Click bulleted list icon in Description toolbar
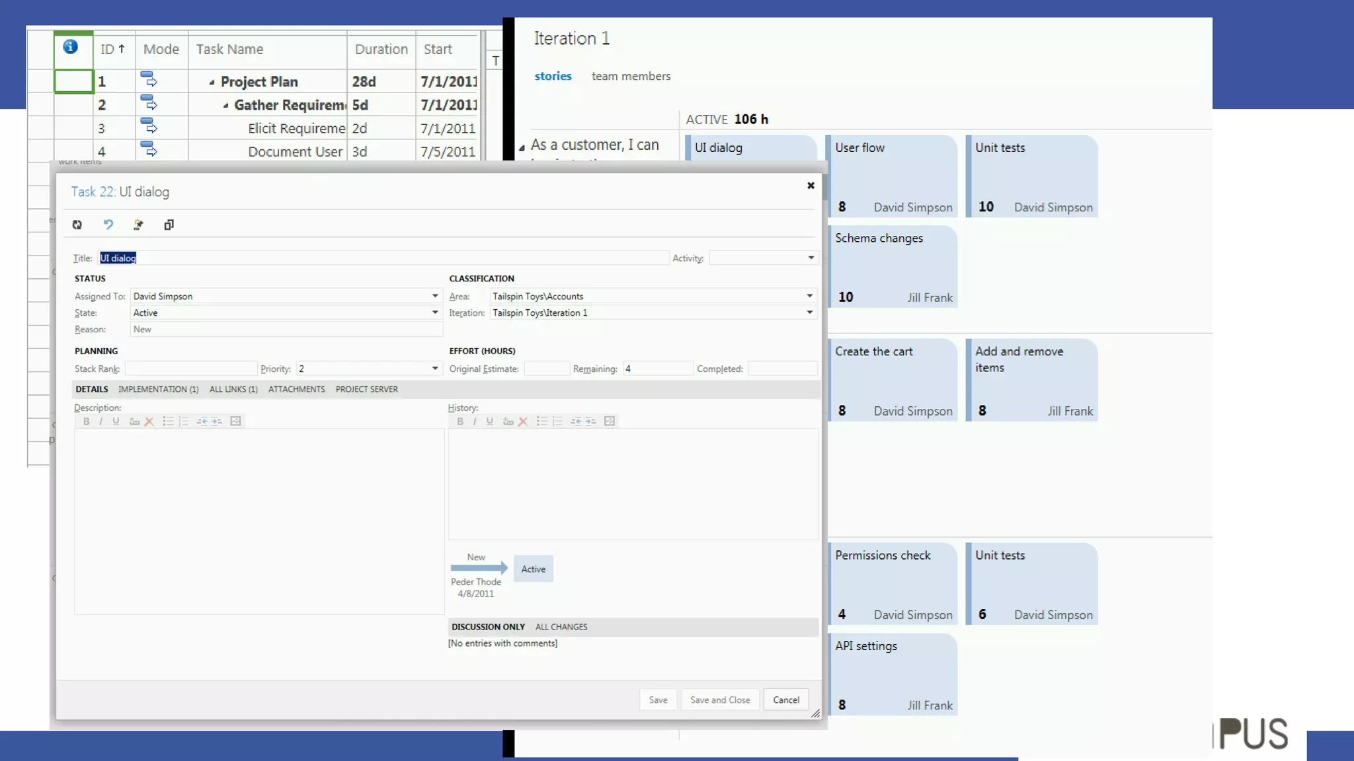The height and width of the screenshot is (761, 1354). (x=168, y=421)
